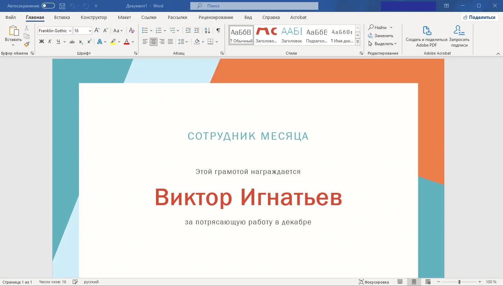Viewport: 503px width, 286px height.
Task: Apply bold formatting (Ж icon)
Action: 42,41
